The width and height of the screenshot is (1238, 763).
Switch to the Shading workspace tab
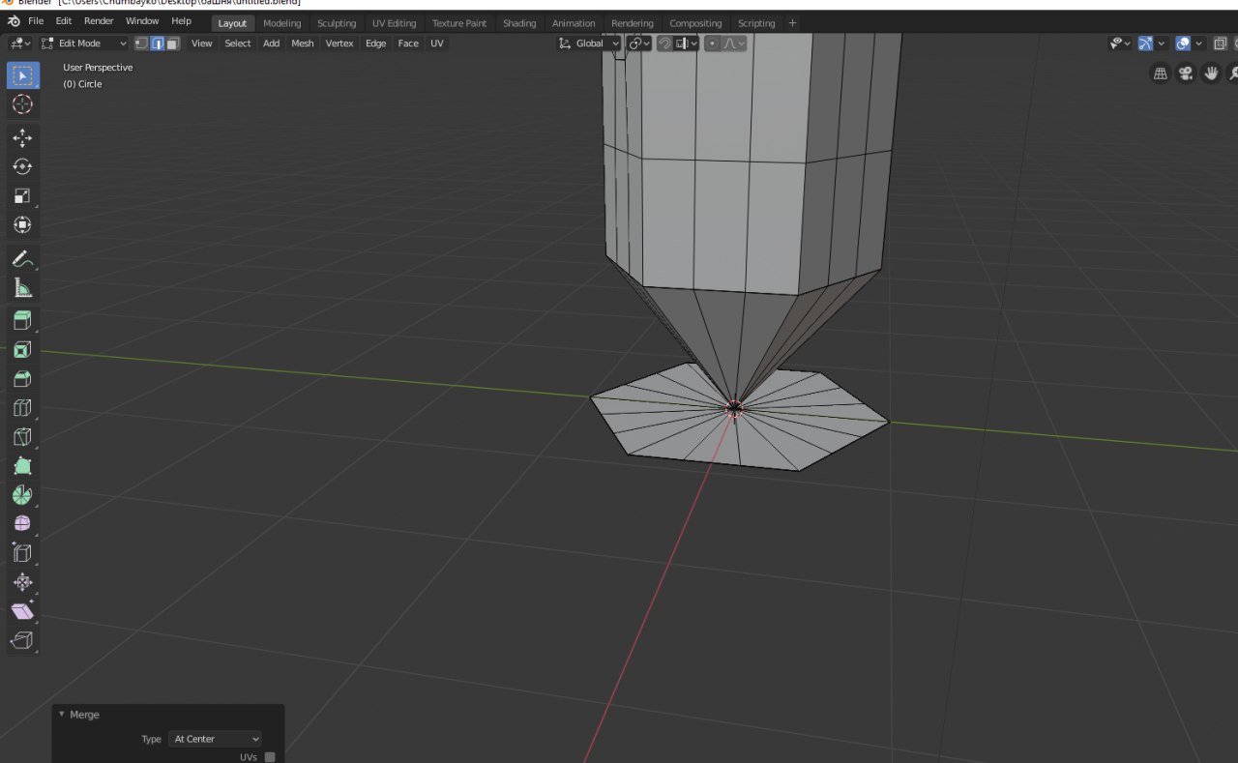[x=519, y=23]
